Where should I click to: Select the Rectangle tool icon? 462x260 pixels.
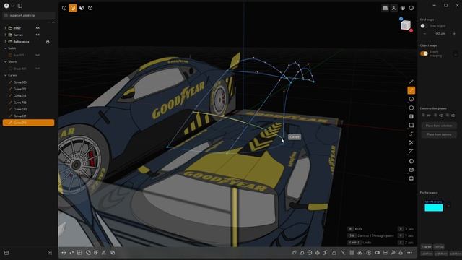(411, 125)
